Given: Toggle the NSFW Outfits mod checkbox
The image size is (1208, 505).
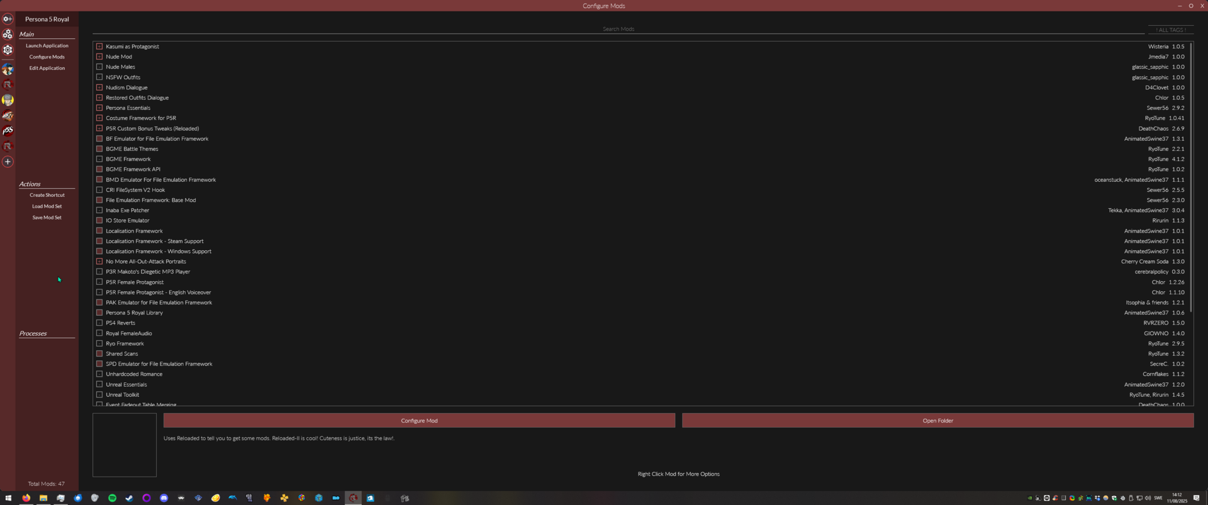Looking at the screenshot, I should tap(99, 77).
